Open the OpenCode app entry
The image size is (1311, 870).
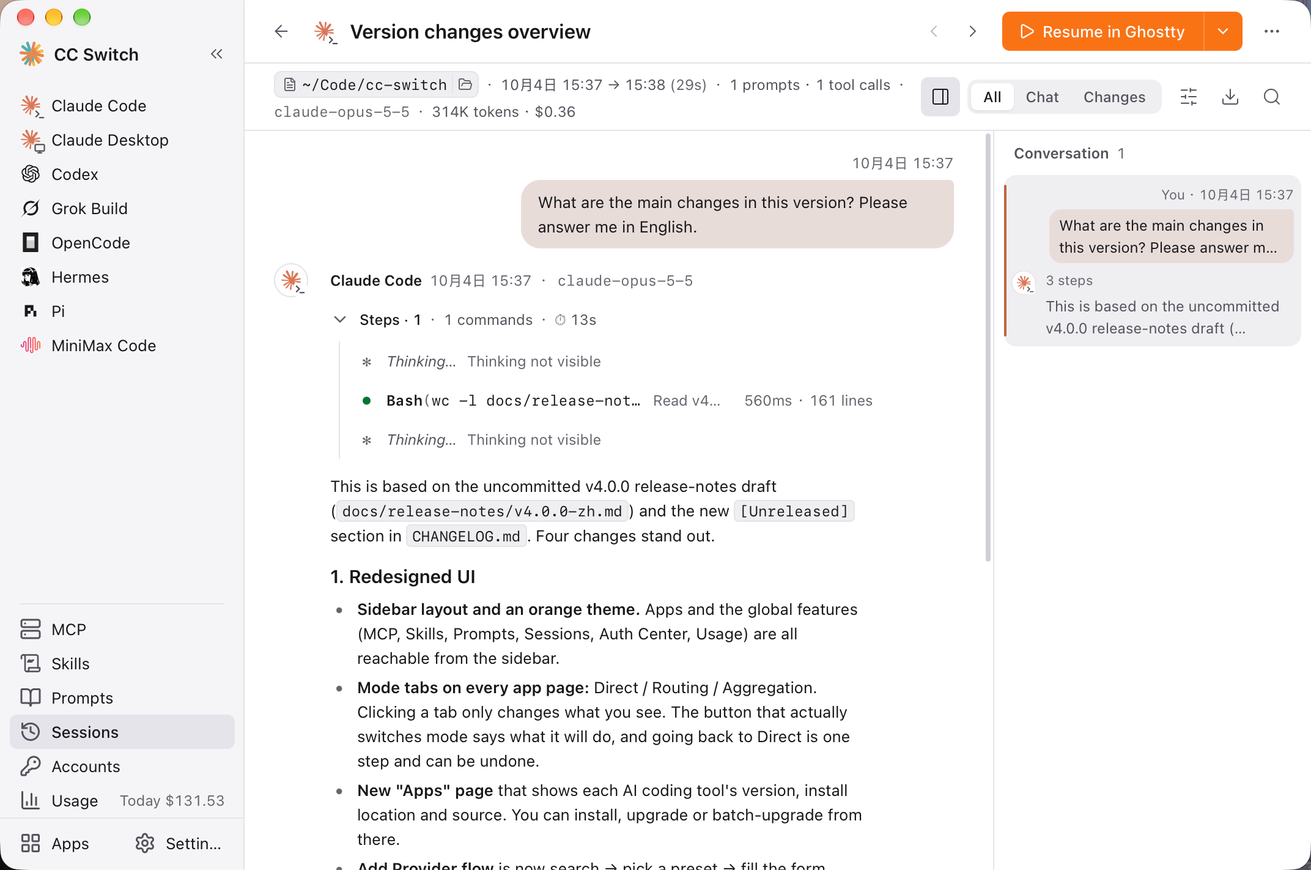pyautogui.click(x=122, y=243)
